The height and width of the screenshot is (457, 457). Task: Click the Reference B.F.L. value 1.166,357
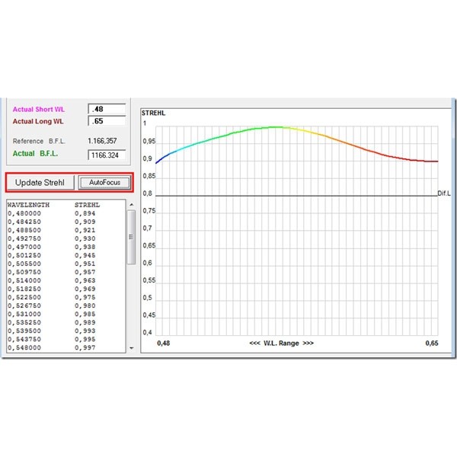pos(102,141)
